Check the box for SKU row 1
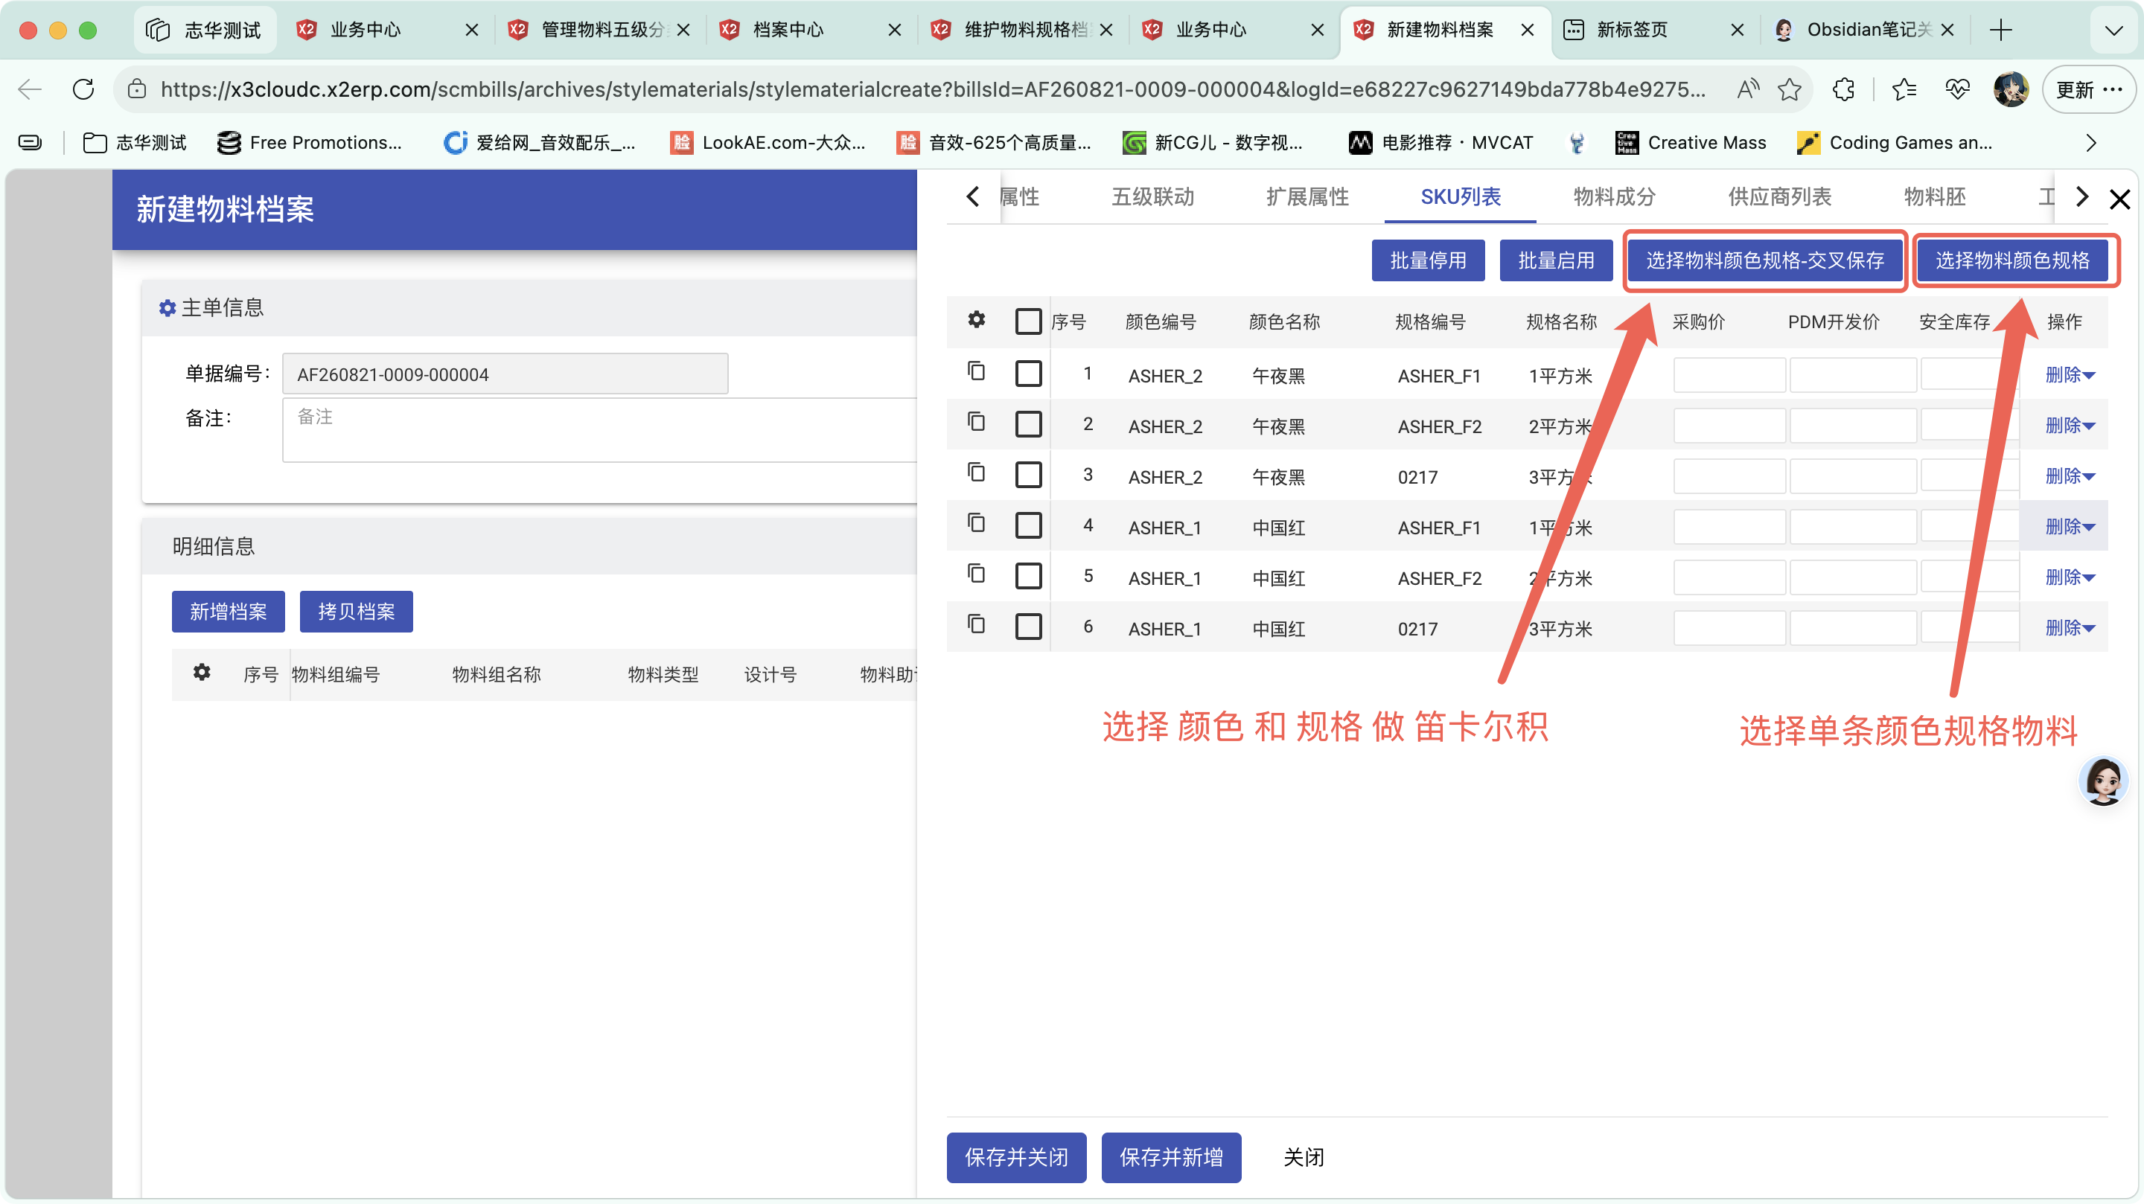Viewport: 2144px width, 1204px height. tap(1029, 374)
